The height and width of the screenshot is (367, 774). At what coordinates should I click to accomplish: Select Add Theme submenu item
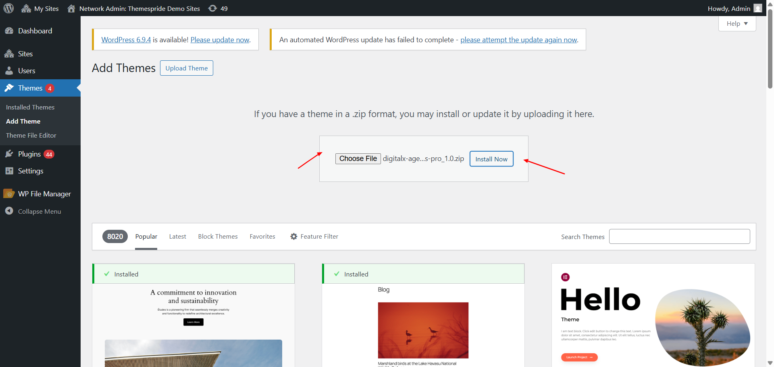(x=23, y=121)
